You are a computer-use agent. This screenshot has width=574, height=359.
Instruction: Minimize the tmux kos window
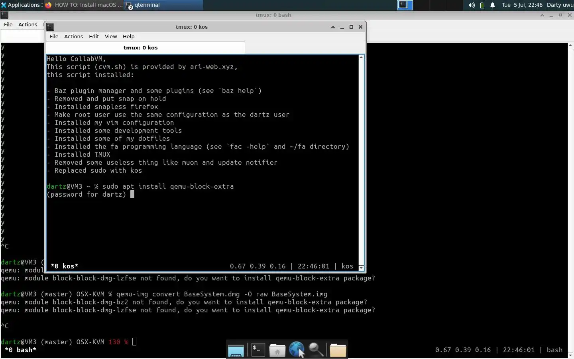coord(342,27)
